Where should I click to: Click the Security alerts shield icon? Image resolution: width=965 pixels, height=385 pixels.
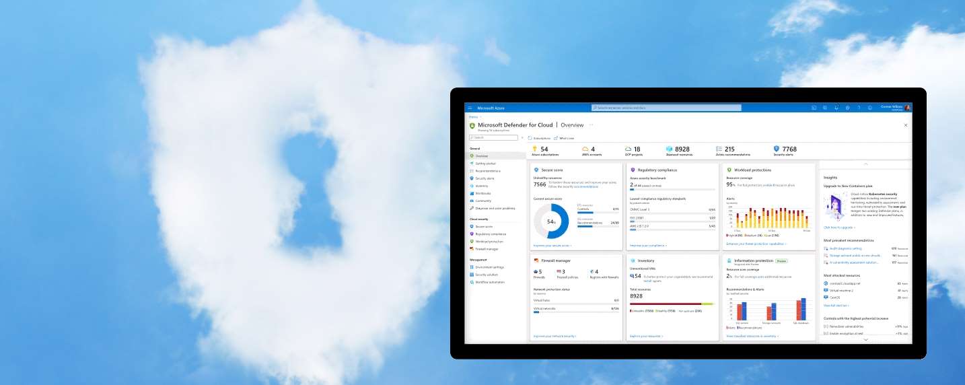[777, 149]
